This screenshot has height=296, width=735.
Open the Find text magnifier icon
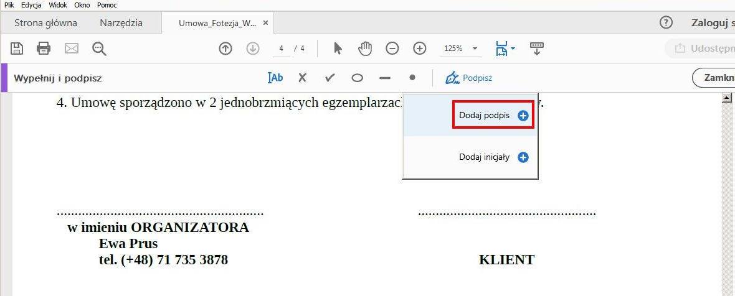[99, 49]
